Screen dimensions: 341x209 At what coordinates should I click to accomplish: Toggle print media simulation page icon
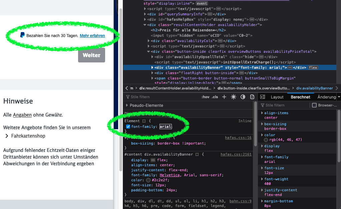pos(251,97)
